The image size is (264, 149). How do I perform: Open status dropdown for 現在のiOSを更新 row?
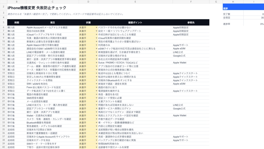96,31
